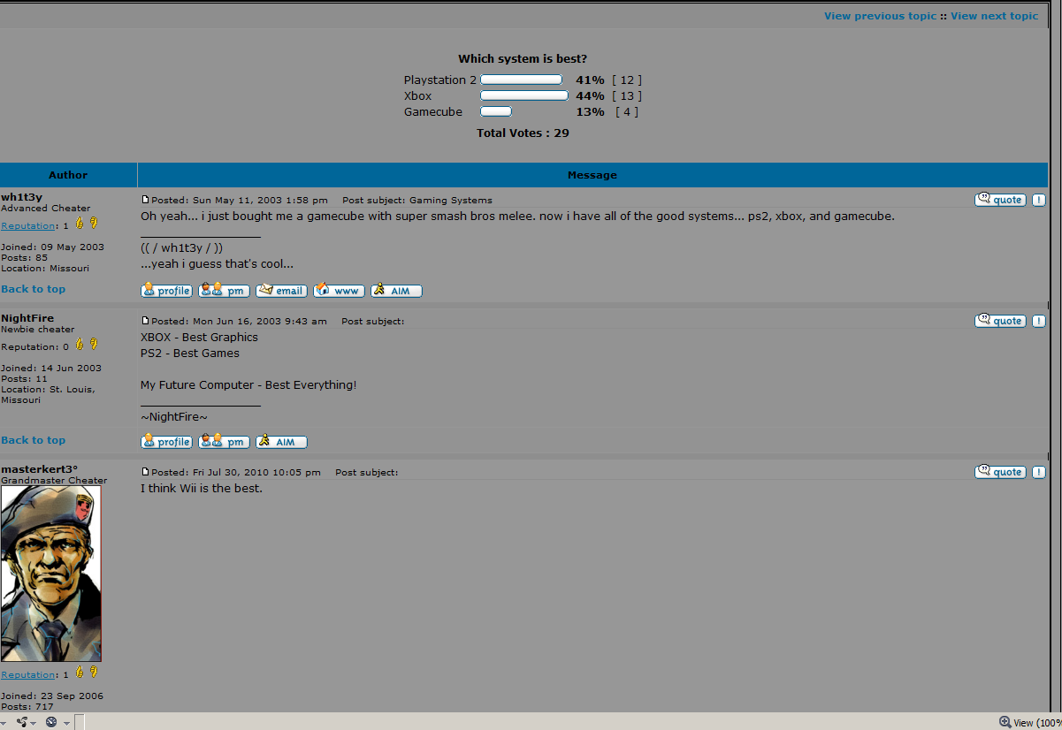The image size is (1062, 730).
Task: Quote wh1t3y's Gaming Systems post
Action: [x=1000, y=200]
